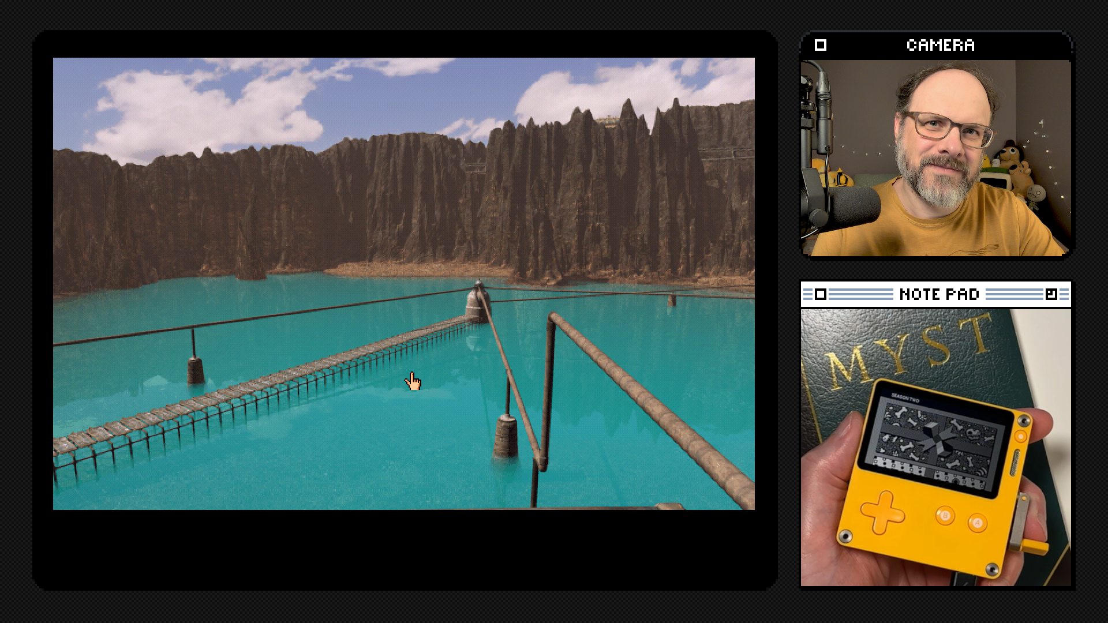Click the CAMERA panel title
This screenshot has width=1108, height=623.
tap(940, 45)
